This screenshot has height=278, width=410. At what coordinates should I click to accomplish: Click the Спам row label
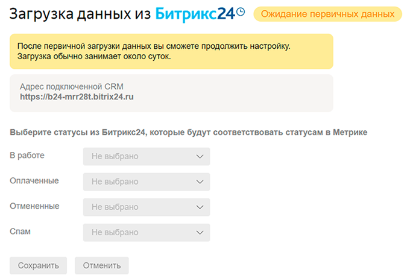pyautogui.click(x=20, y=232)
